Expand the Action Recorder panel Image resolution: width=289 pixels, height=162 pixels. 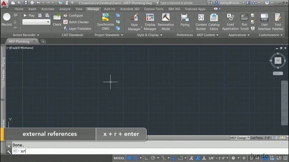26,35
